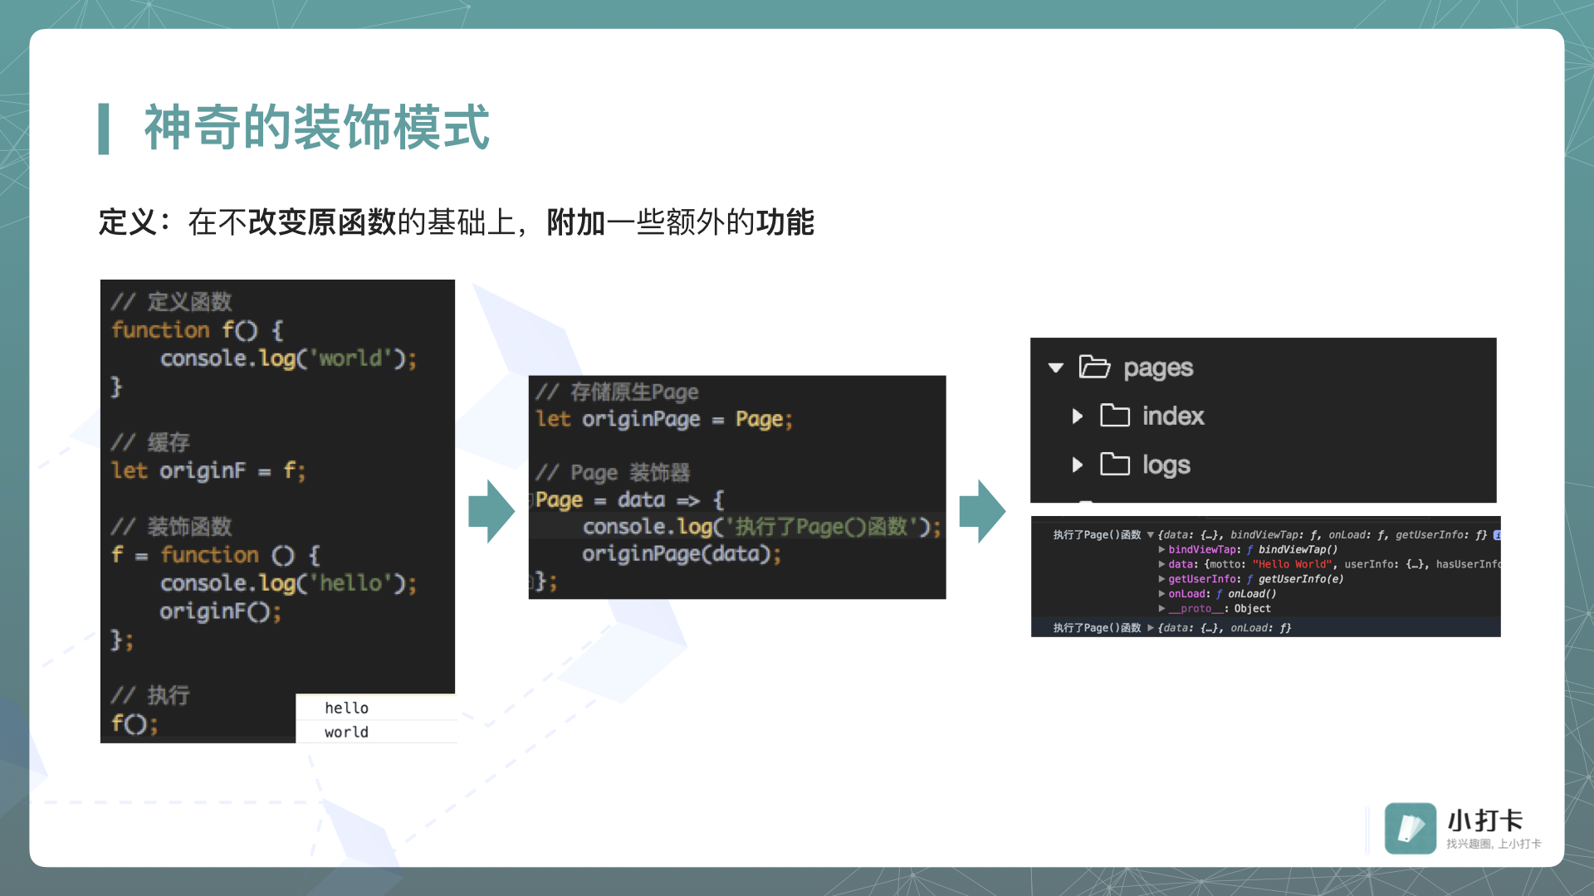1594x896 pixels.
Task: Collapse the first logged object in the console
Action: 1151,535
